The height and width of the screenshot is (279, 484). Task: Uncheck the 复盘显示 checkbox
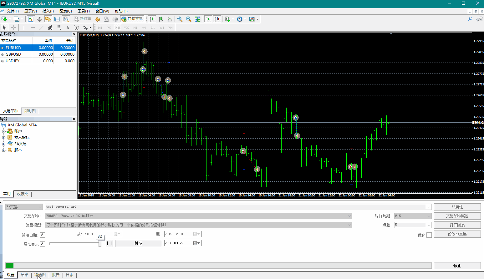point(42,244)
